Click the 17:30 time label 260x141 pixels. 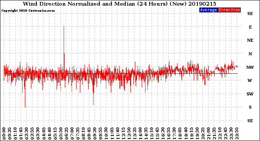click(x=174, y=133)
